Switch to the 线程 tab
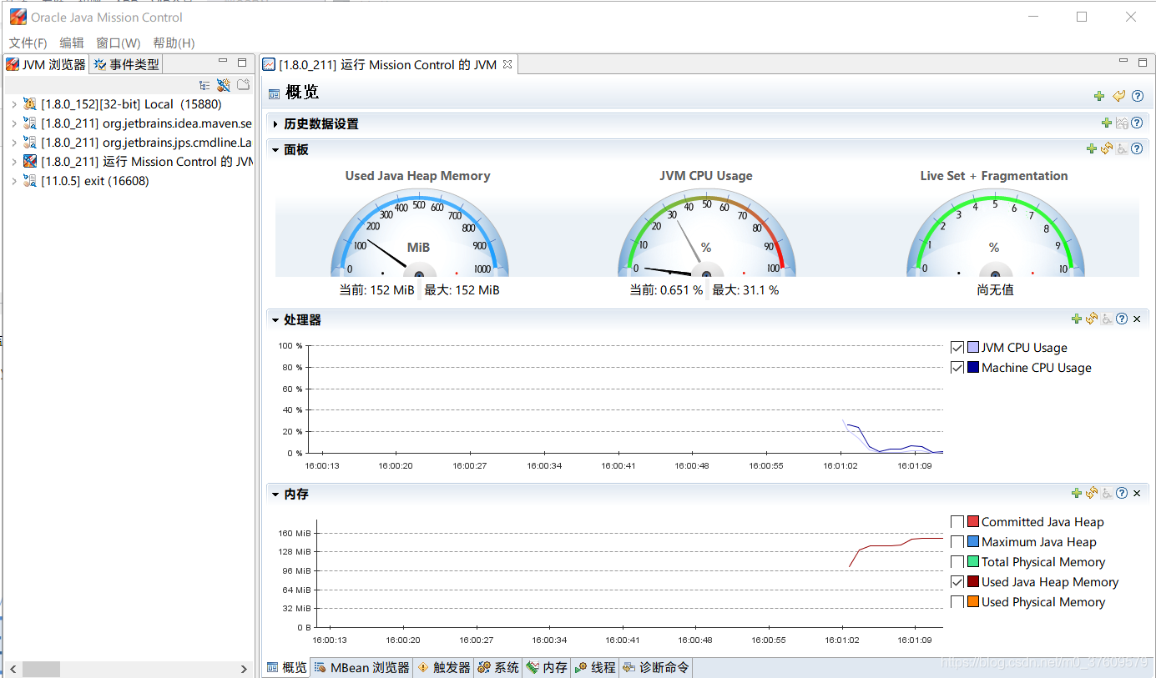1156x678 pixels. [595, 667]
